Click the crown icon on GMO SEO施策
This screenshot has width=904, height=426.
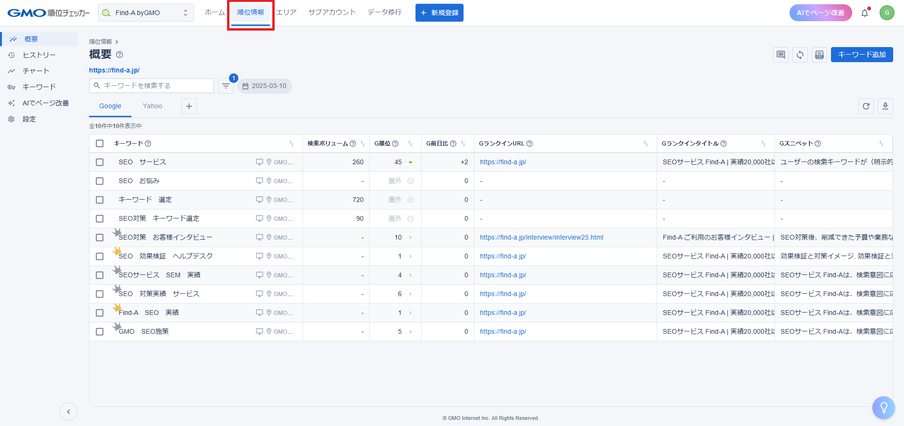coord(117,327)
